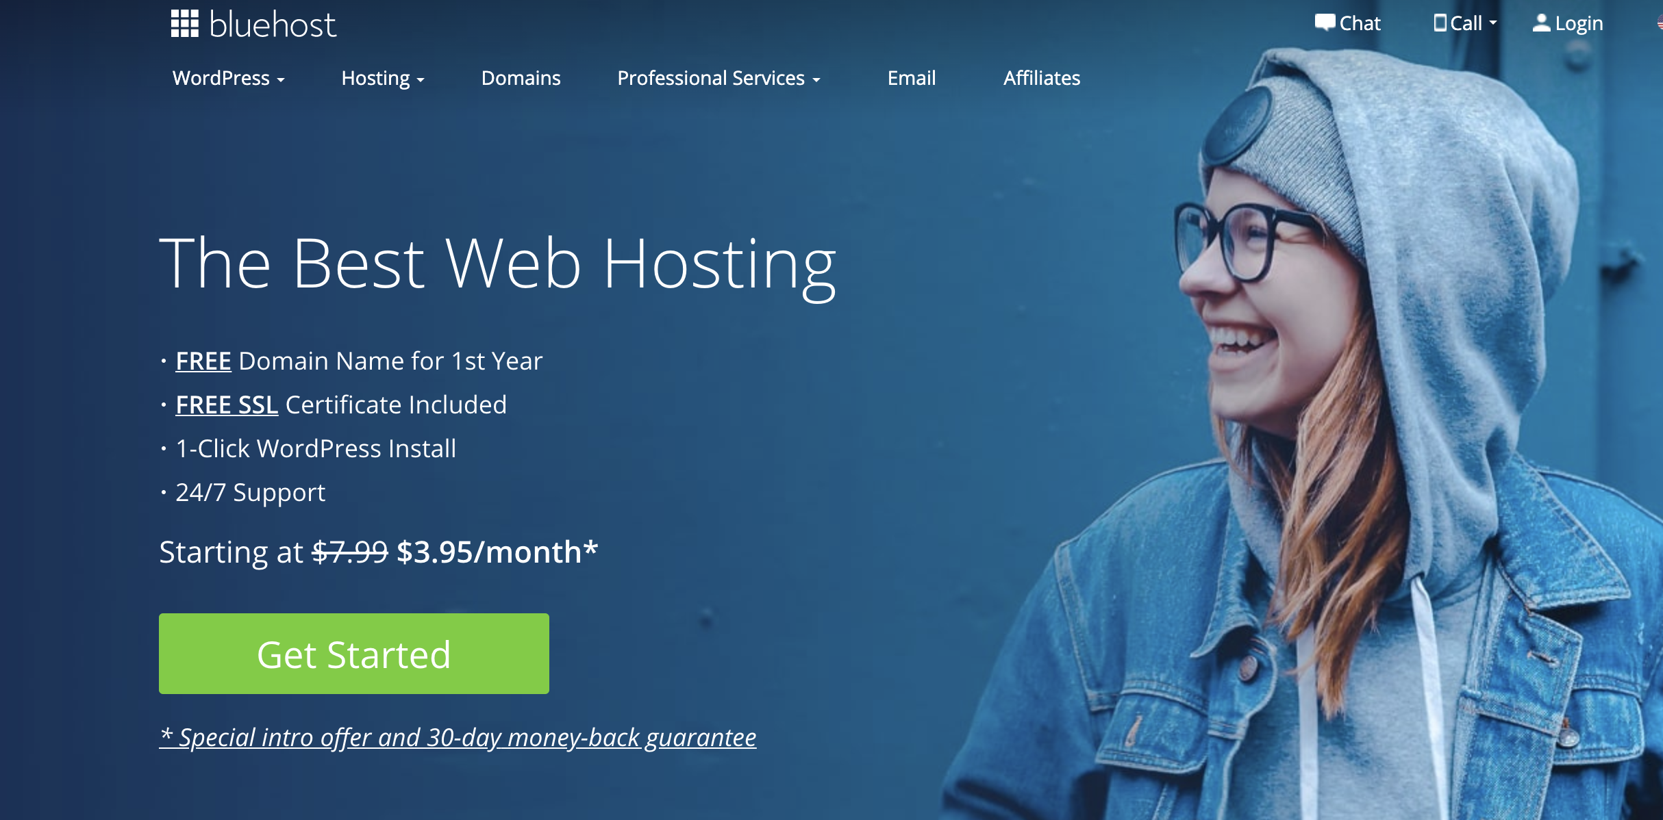
Task: Click the Login text link
Action: [x=1579, y=23]
